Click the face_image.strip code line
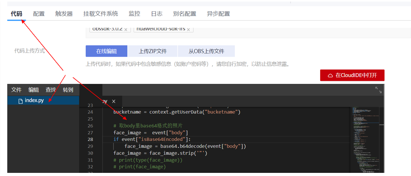 click(161, 153)
